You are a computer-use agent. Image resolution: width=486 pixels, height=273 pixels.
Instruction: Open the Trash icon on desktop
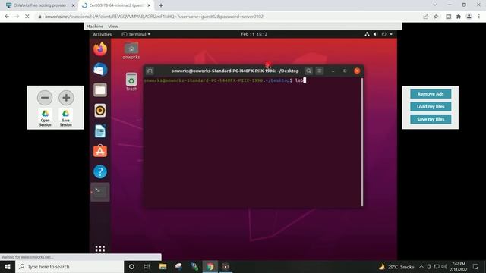coord(131,82)
